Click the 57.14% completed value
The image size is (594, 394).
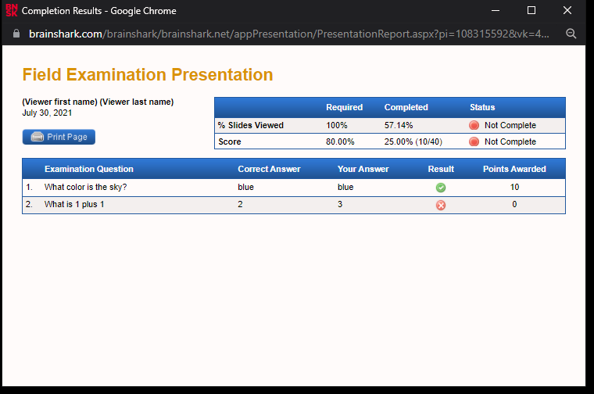(399, 125)
